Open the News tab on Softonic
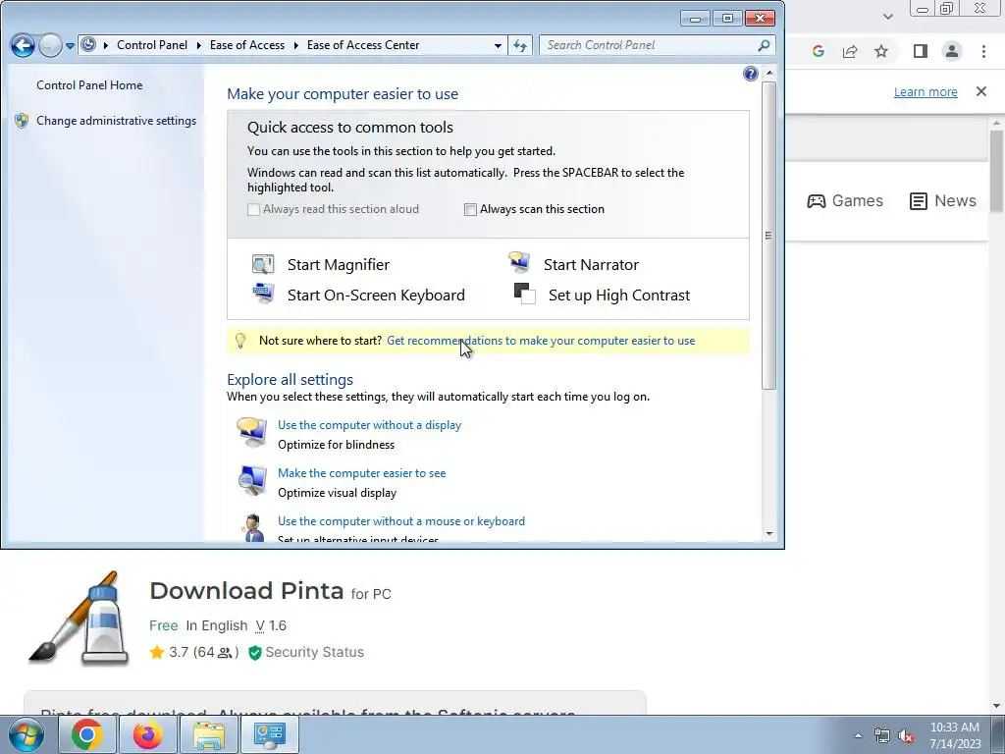Viewport: 1005px width, 754px height. click(x=943, y=200)
